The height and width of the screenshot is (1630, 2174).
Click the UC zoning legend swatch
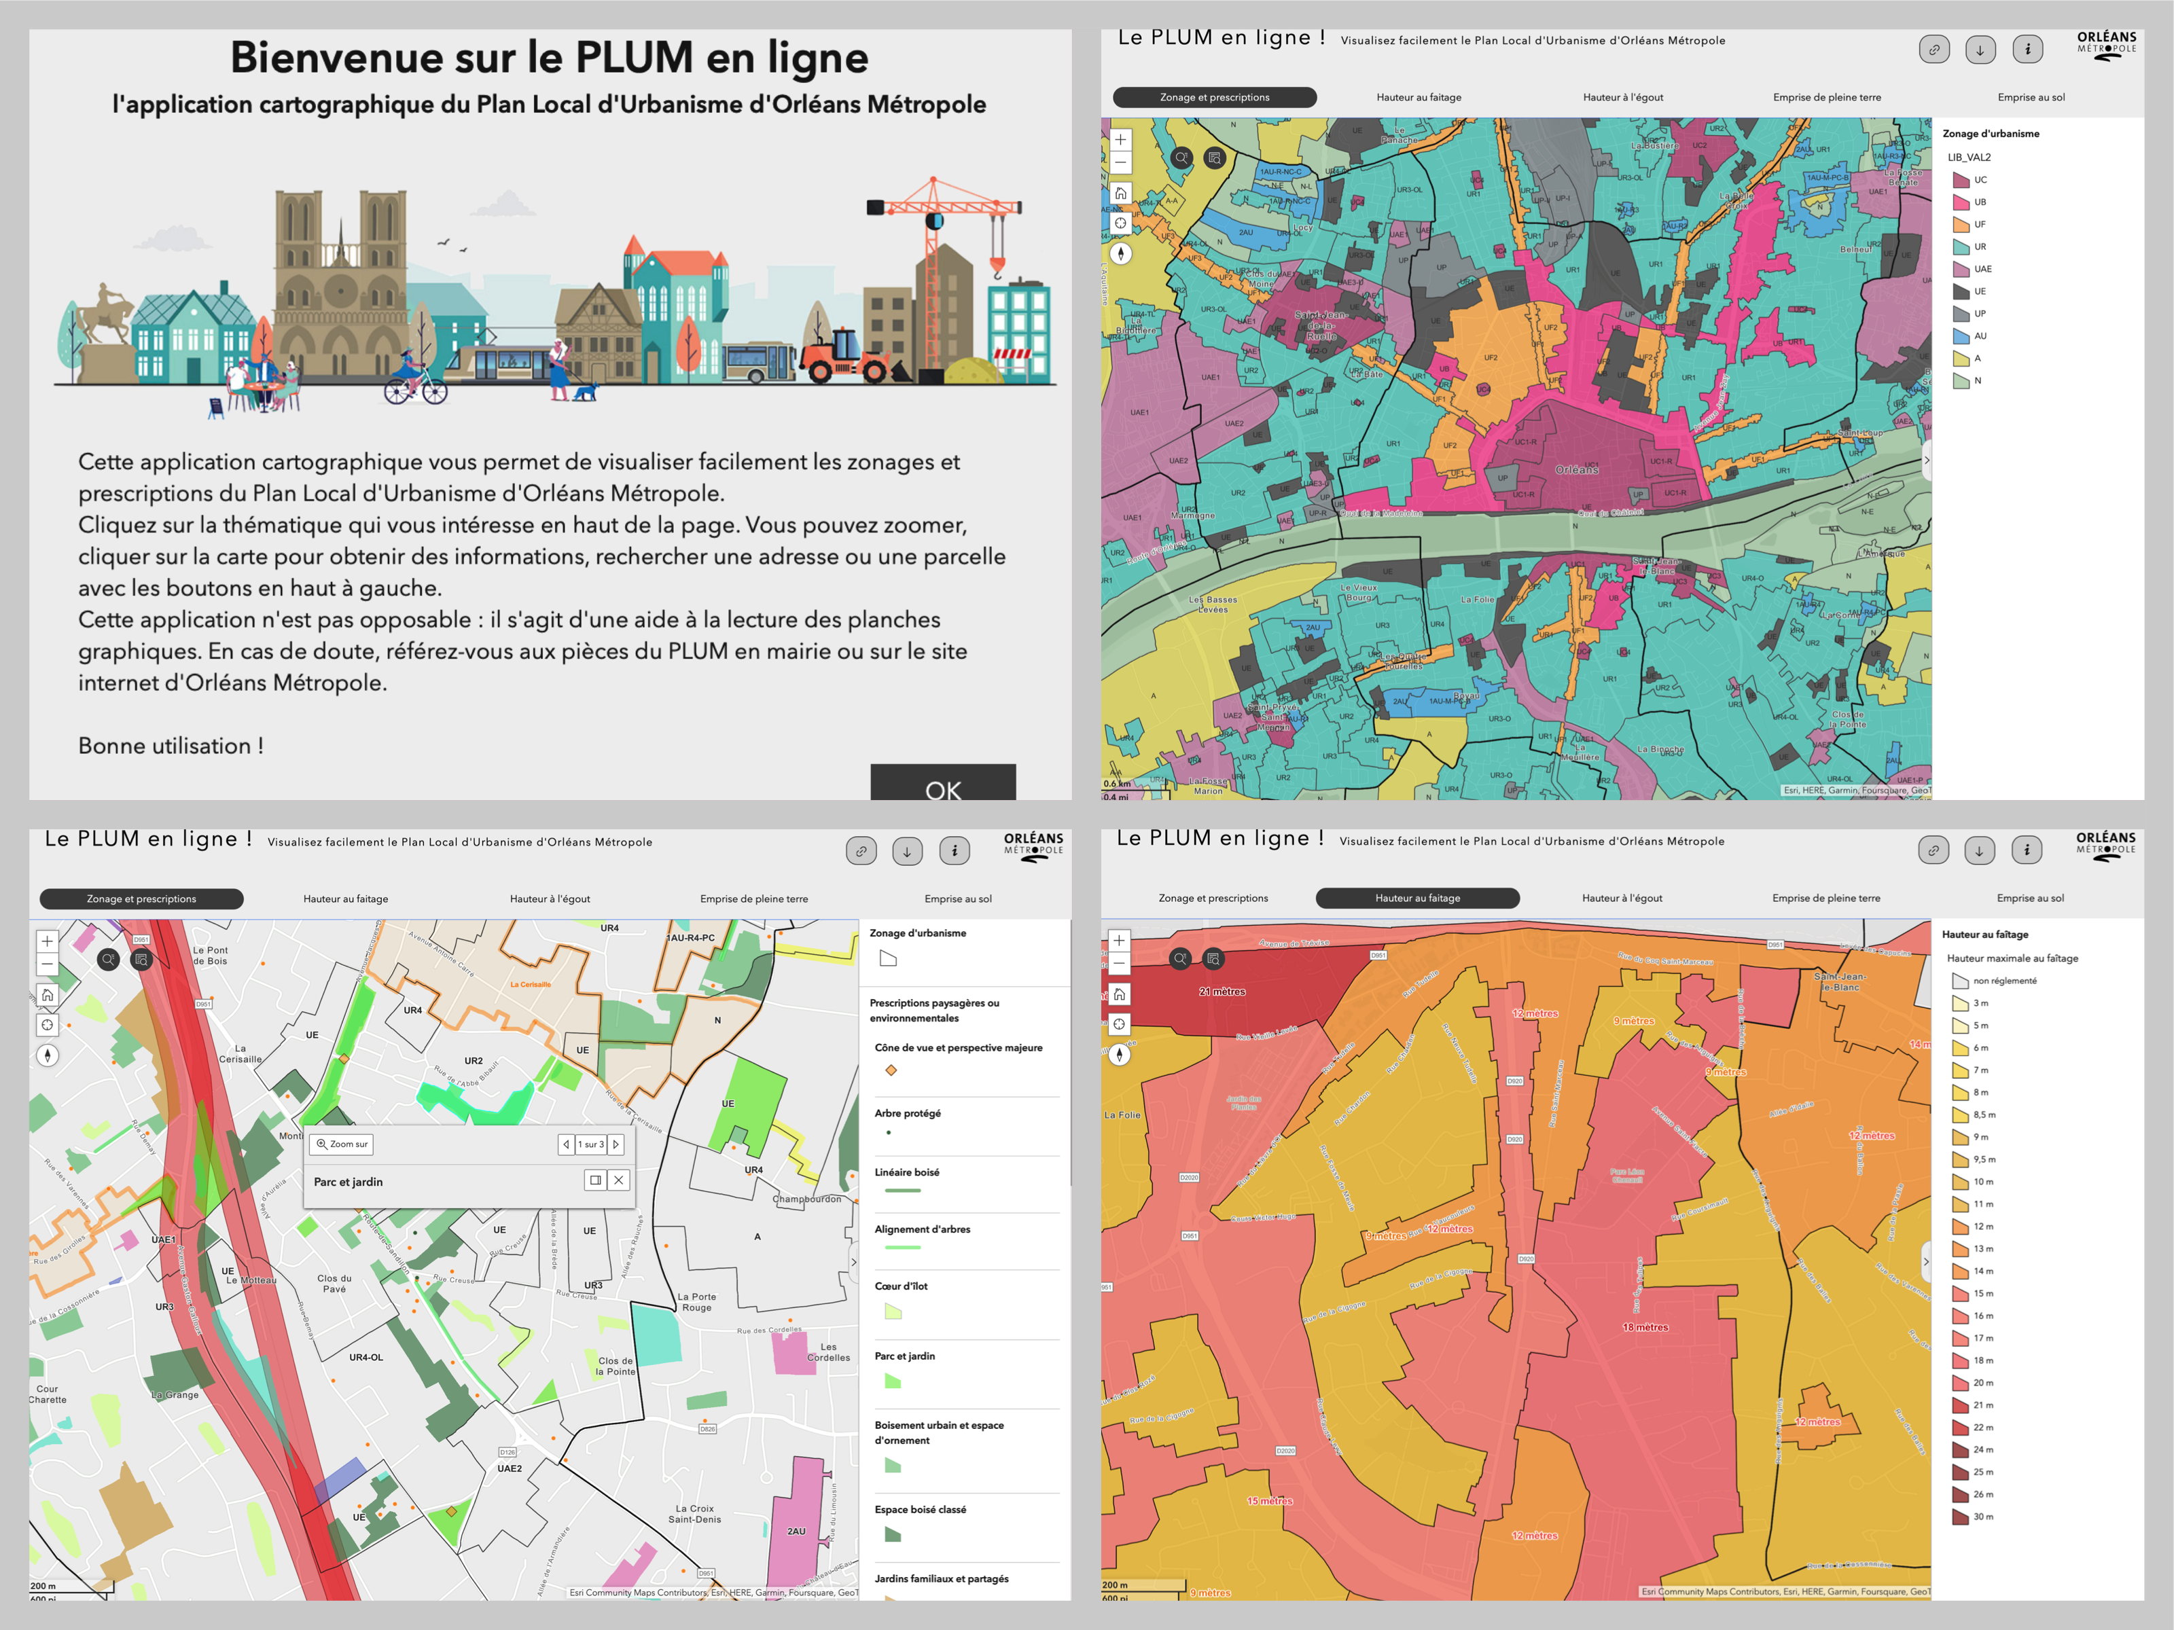point(1961,180)
